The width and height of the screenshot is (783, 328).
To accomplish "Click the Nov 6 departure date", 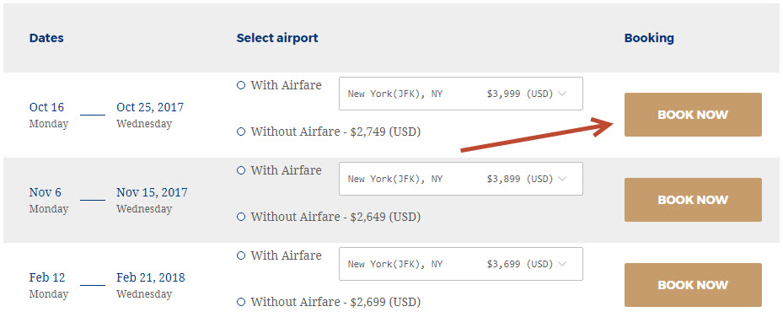I will pyautogui.click(x=45, y=192).
